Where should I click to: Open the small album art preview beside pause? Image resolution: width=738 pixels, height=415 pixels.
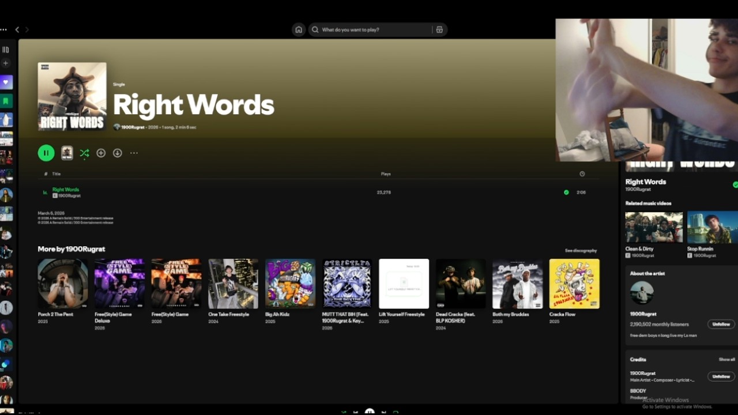click(x=67, y=153)
